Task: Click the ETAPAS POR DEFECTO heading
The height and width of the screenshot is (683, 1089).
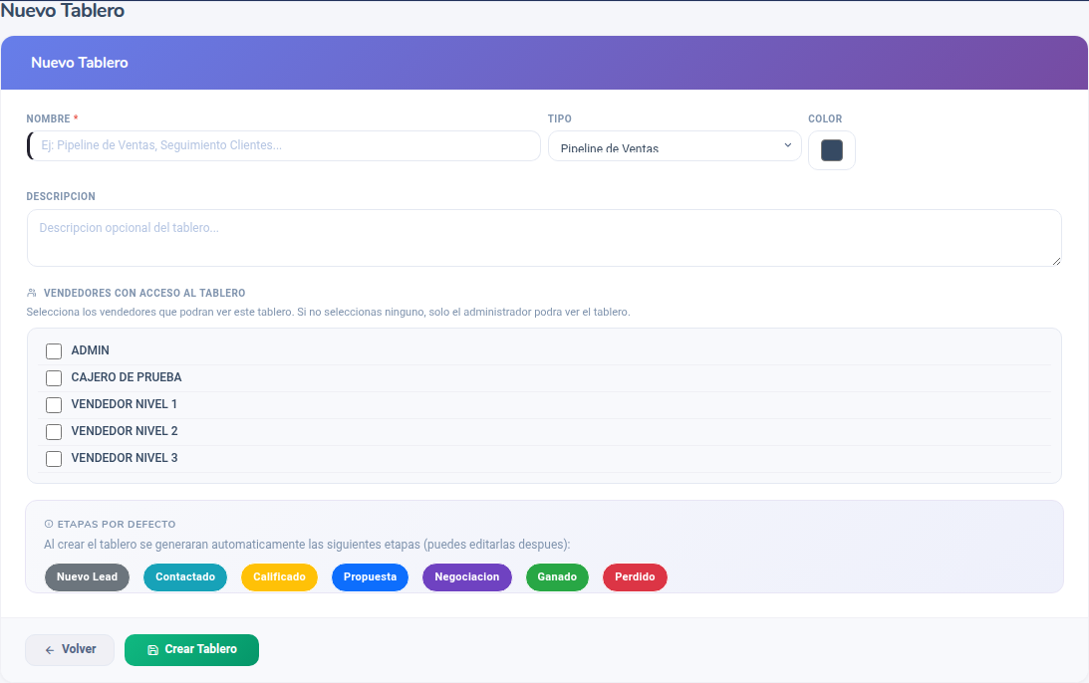Action: click(117, 524)
